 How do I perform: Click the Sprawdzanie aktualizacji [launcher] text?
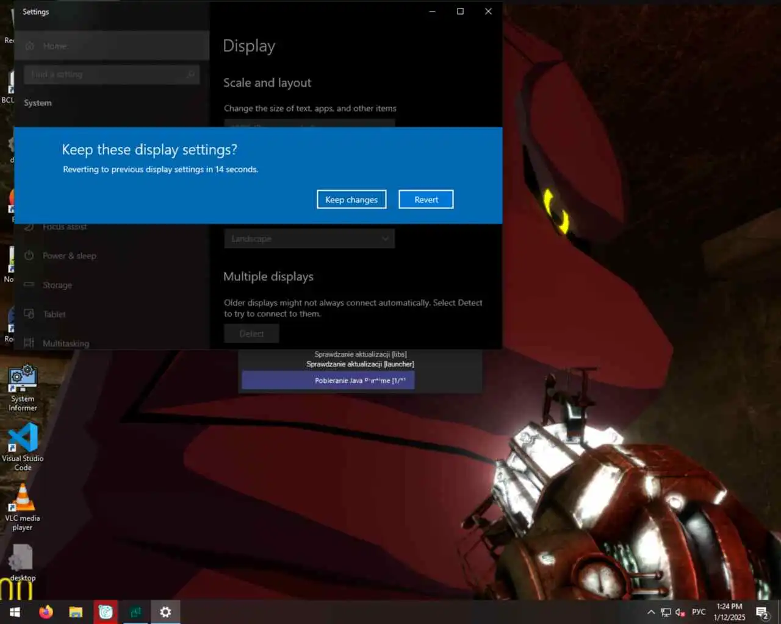pyautogui.click(x=360, y=364)
